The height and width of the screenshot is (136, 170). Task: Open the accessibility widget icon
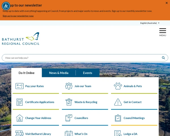pyautogui.click(x=6, y=6)
